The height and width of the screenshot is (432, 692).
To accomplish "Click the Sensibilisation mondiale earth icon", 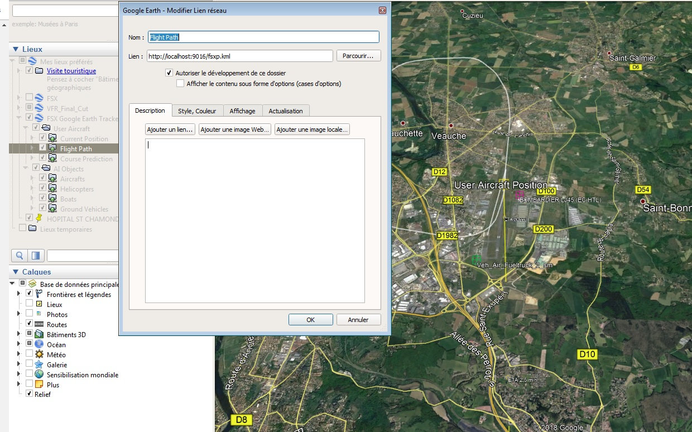I will [39, 375].
